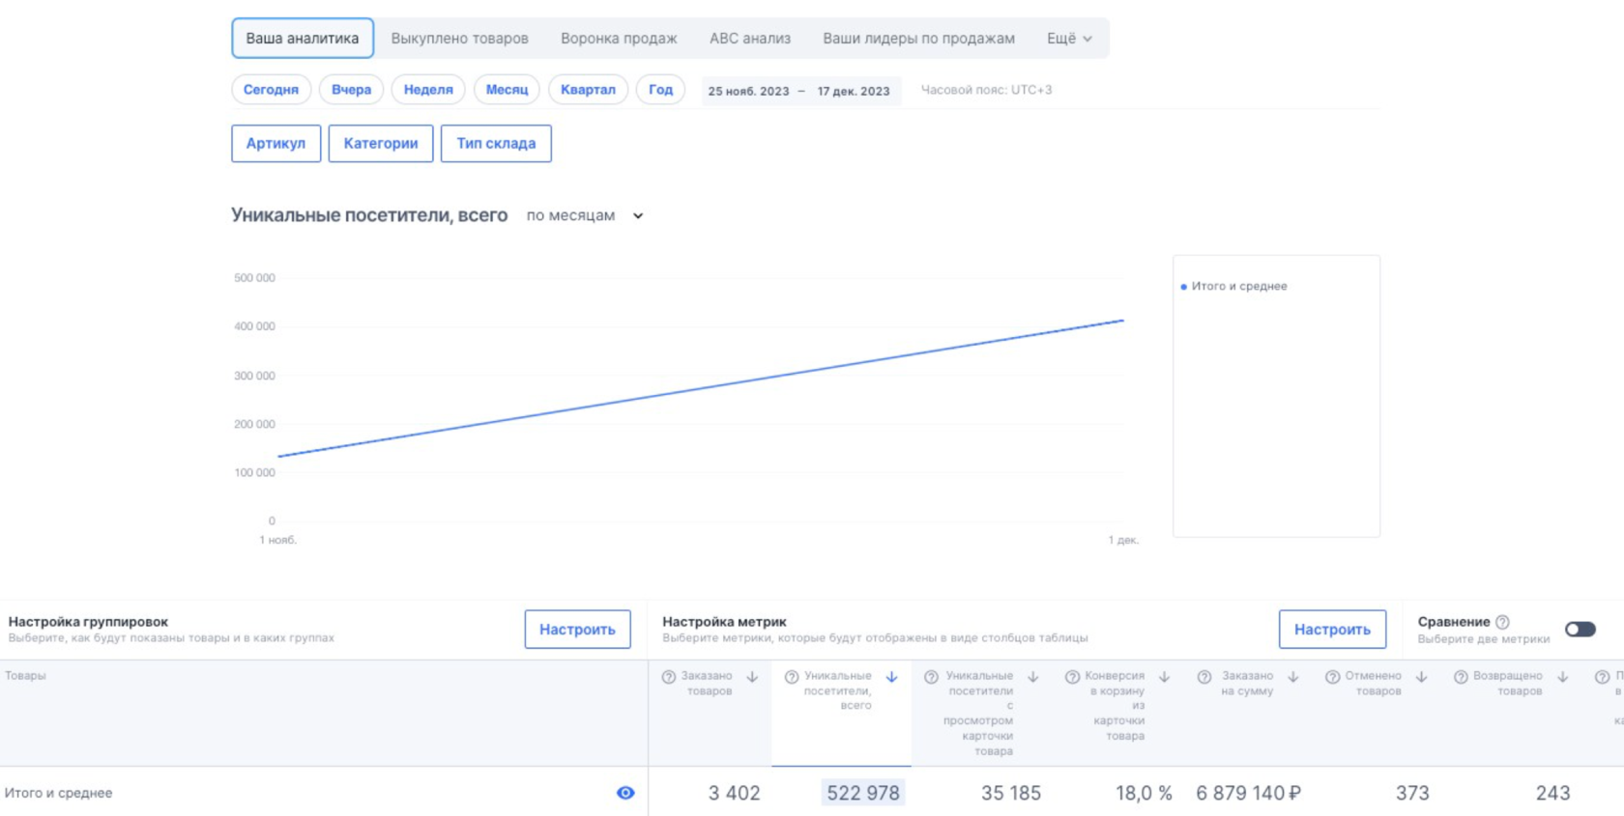Click Настроить button for Настройка метрик
The width and height of the screenshot is (1624, 816).
tap(1332, 630)
